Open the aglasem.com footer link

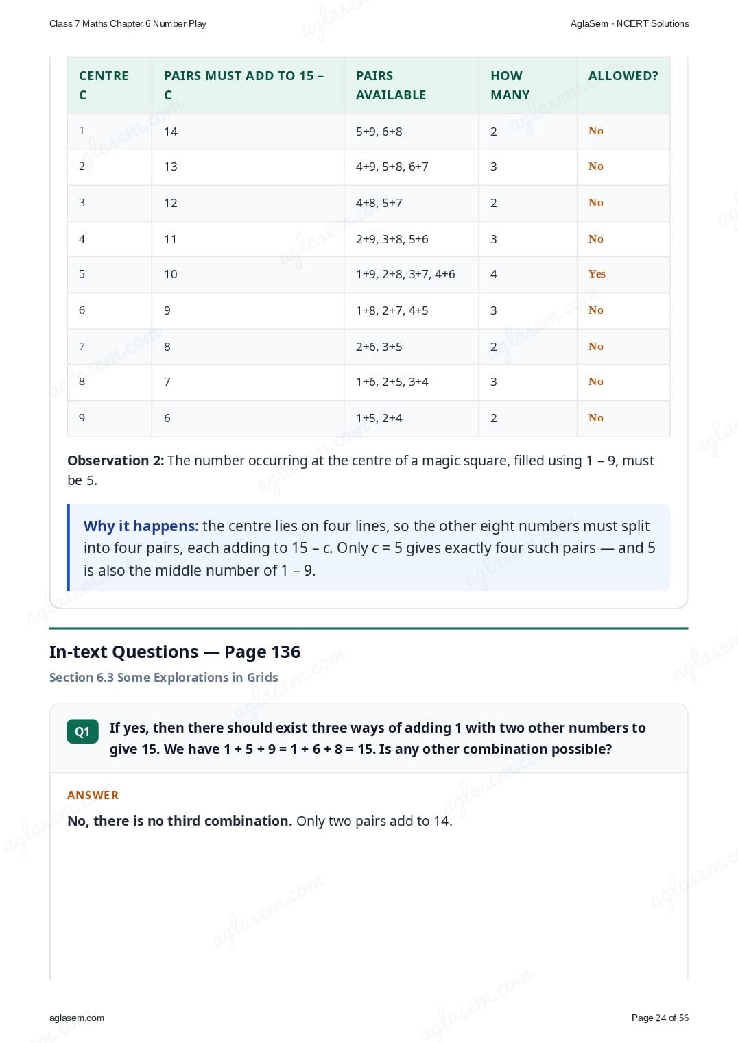click(77, 1018)
